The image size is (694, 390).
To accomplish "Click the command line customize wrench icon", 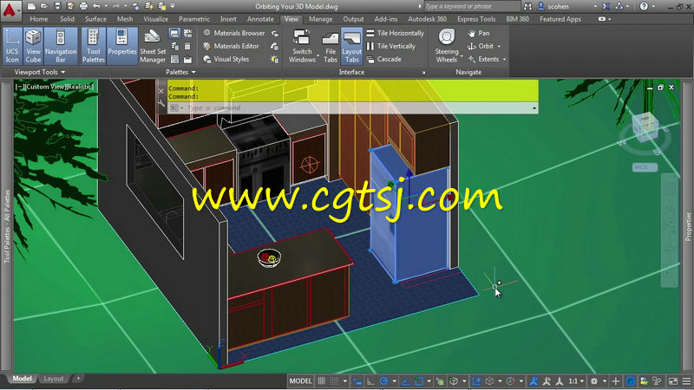I will pyautogui.click(x=161, y=103).
